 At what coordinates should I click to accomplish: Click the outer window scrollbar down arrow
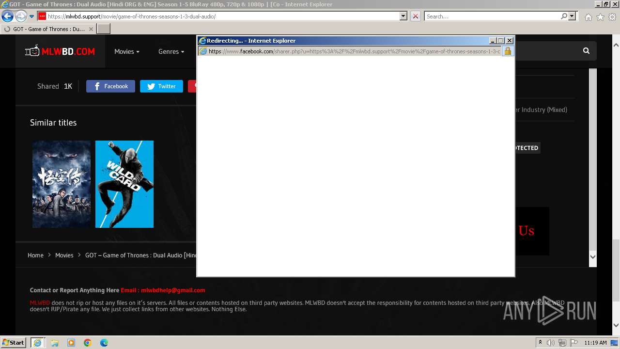[x=616, y=325]
